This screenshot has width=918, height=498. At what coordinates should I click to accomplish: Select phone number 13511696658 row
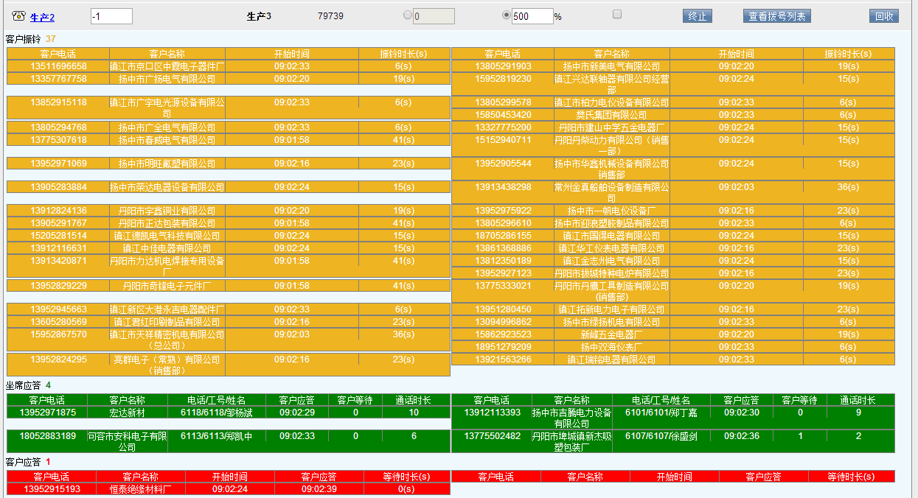[x=58, y=66]
